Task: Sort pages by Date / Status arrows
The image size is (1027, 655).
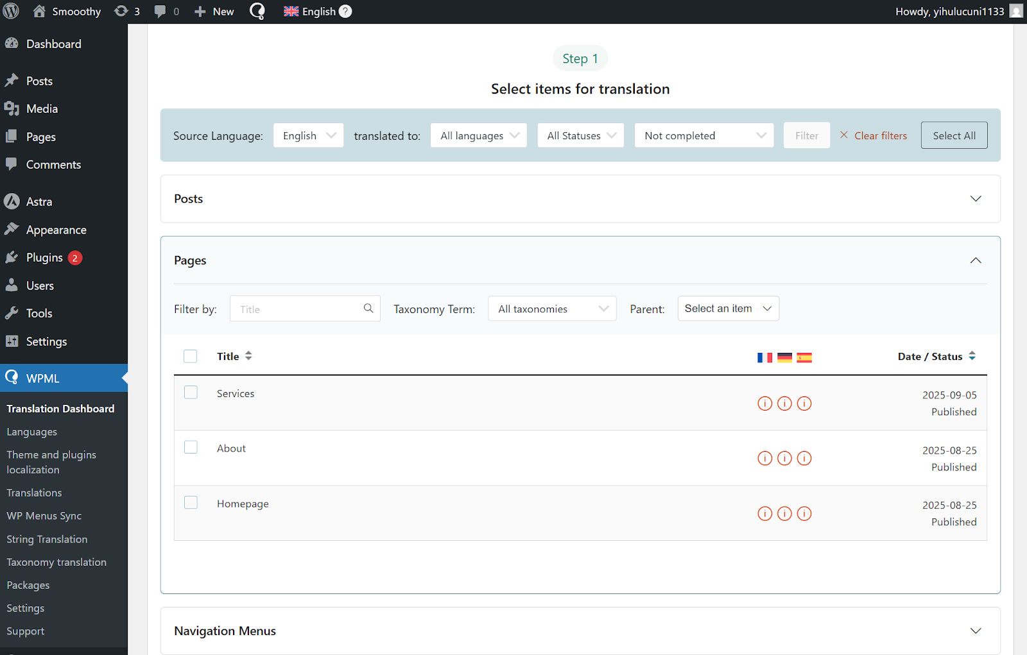Action: click(x=972, y=355)
